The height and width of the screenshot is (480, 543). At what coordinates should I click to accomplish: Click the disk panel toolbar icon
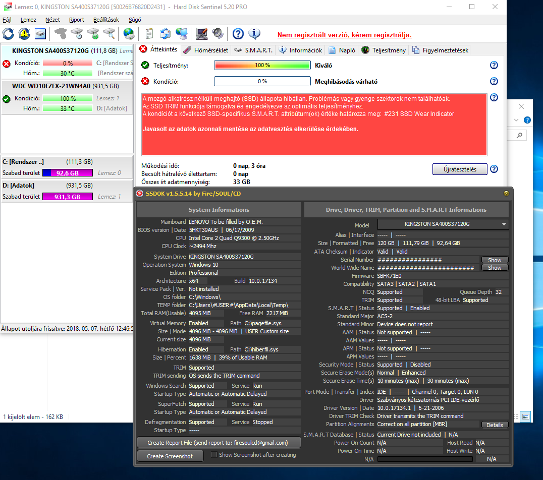coord(40,34)
